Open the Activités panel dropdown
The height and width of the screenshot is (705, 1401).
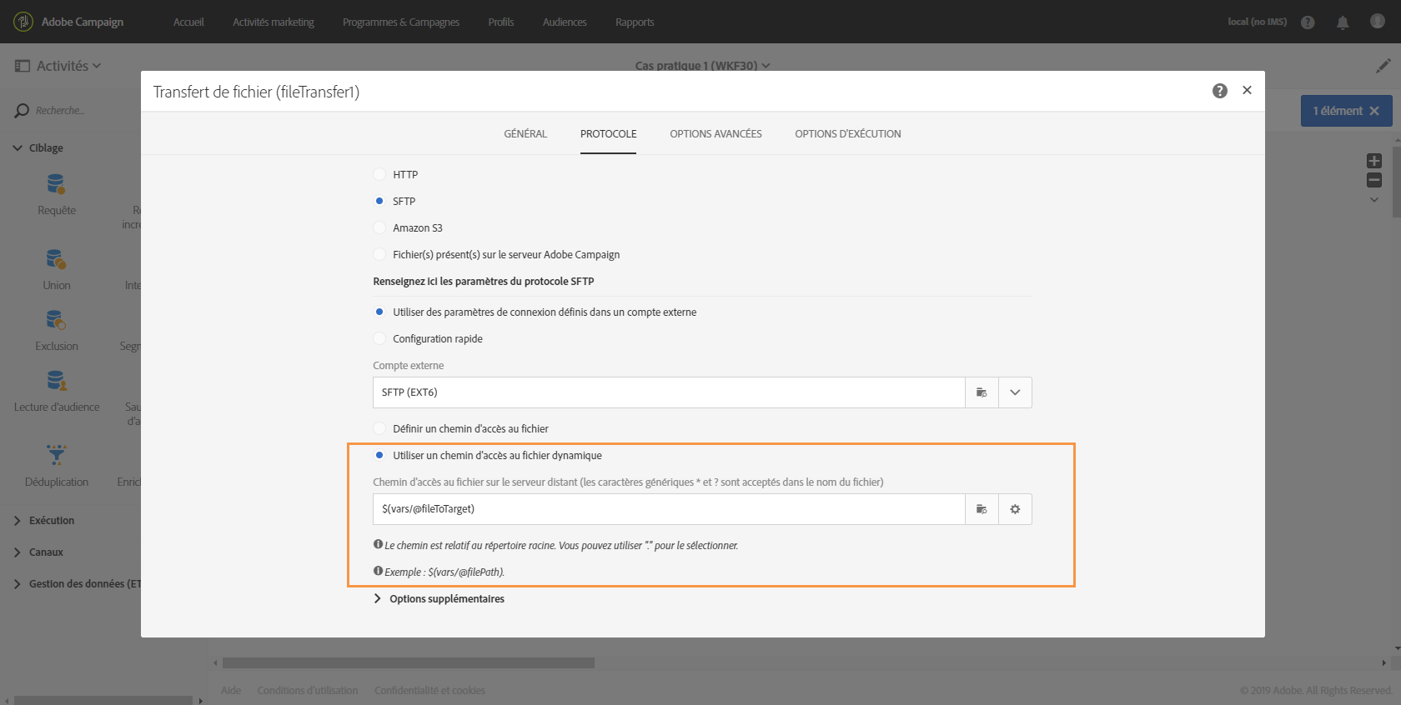click(x=97, y=66)
